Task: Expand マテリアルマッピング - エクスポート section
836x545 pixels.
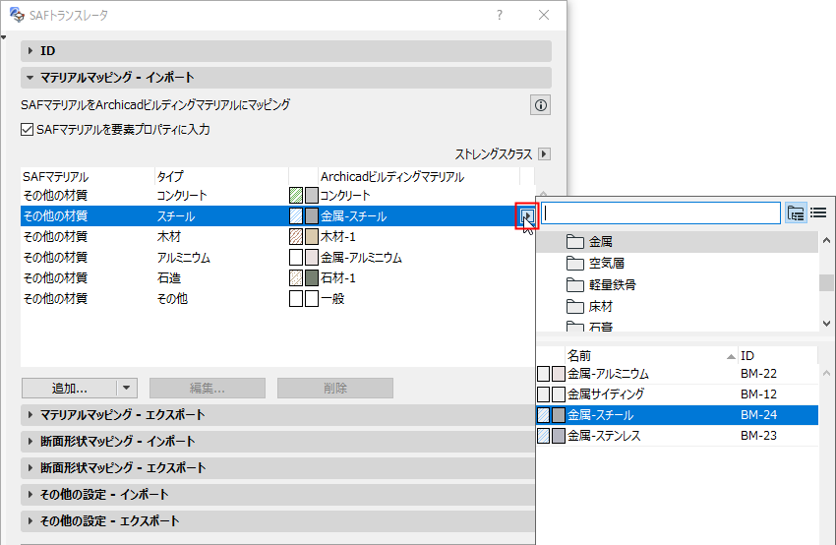Action: (x=277, y=415)
